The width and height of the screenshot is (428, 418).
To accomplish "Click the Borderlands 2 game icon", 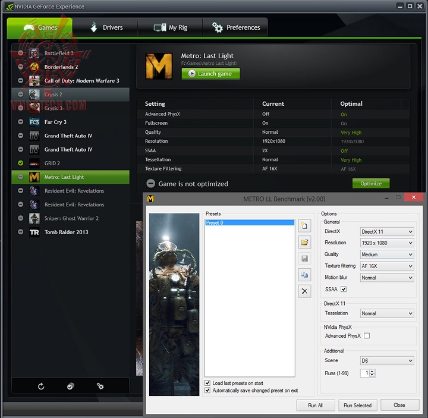I will 34,67.
